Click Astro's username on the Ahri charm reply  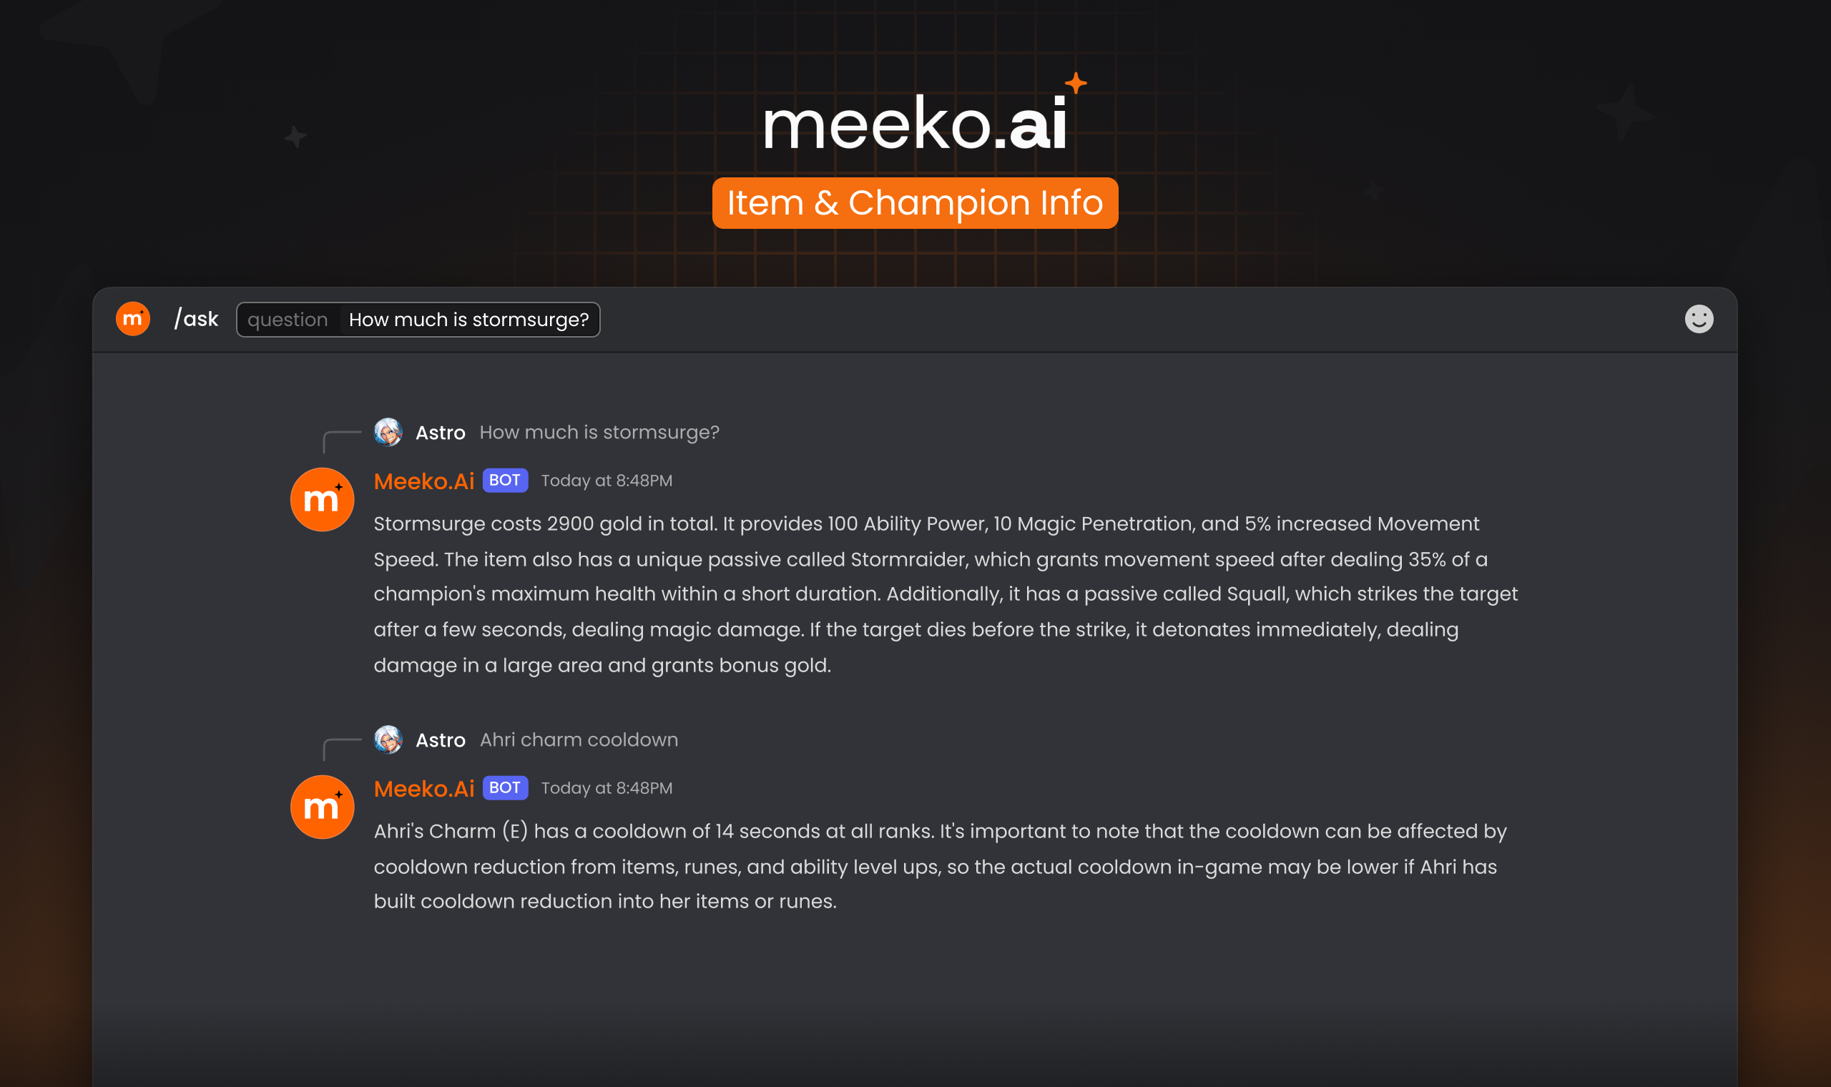tap(440, 741)
